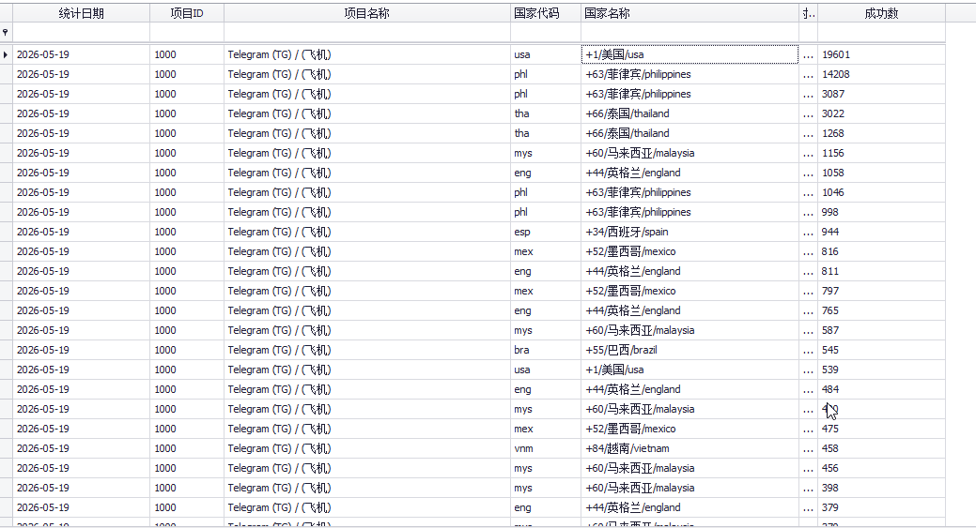Click the ellipsis cell in the 1156 row

808,154
